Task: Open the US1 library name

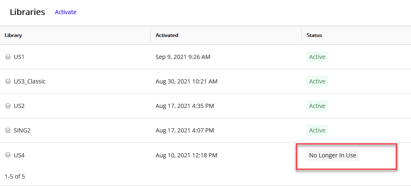Action: 19,57
